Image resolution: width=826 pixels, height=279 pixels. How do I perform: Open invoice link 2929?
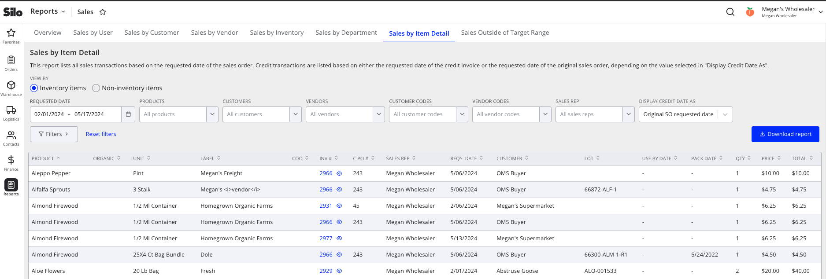pyautogui.click(x=326, y=271)
